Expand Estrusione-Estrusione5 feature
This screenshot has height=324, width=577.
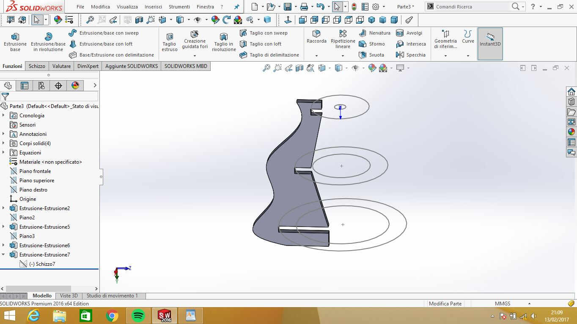3,227
